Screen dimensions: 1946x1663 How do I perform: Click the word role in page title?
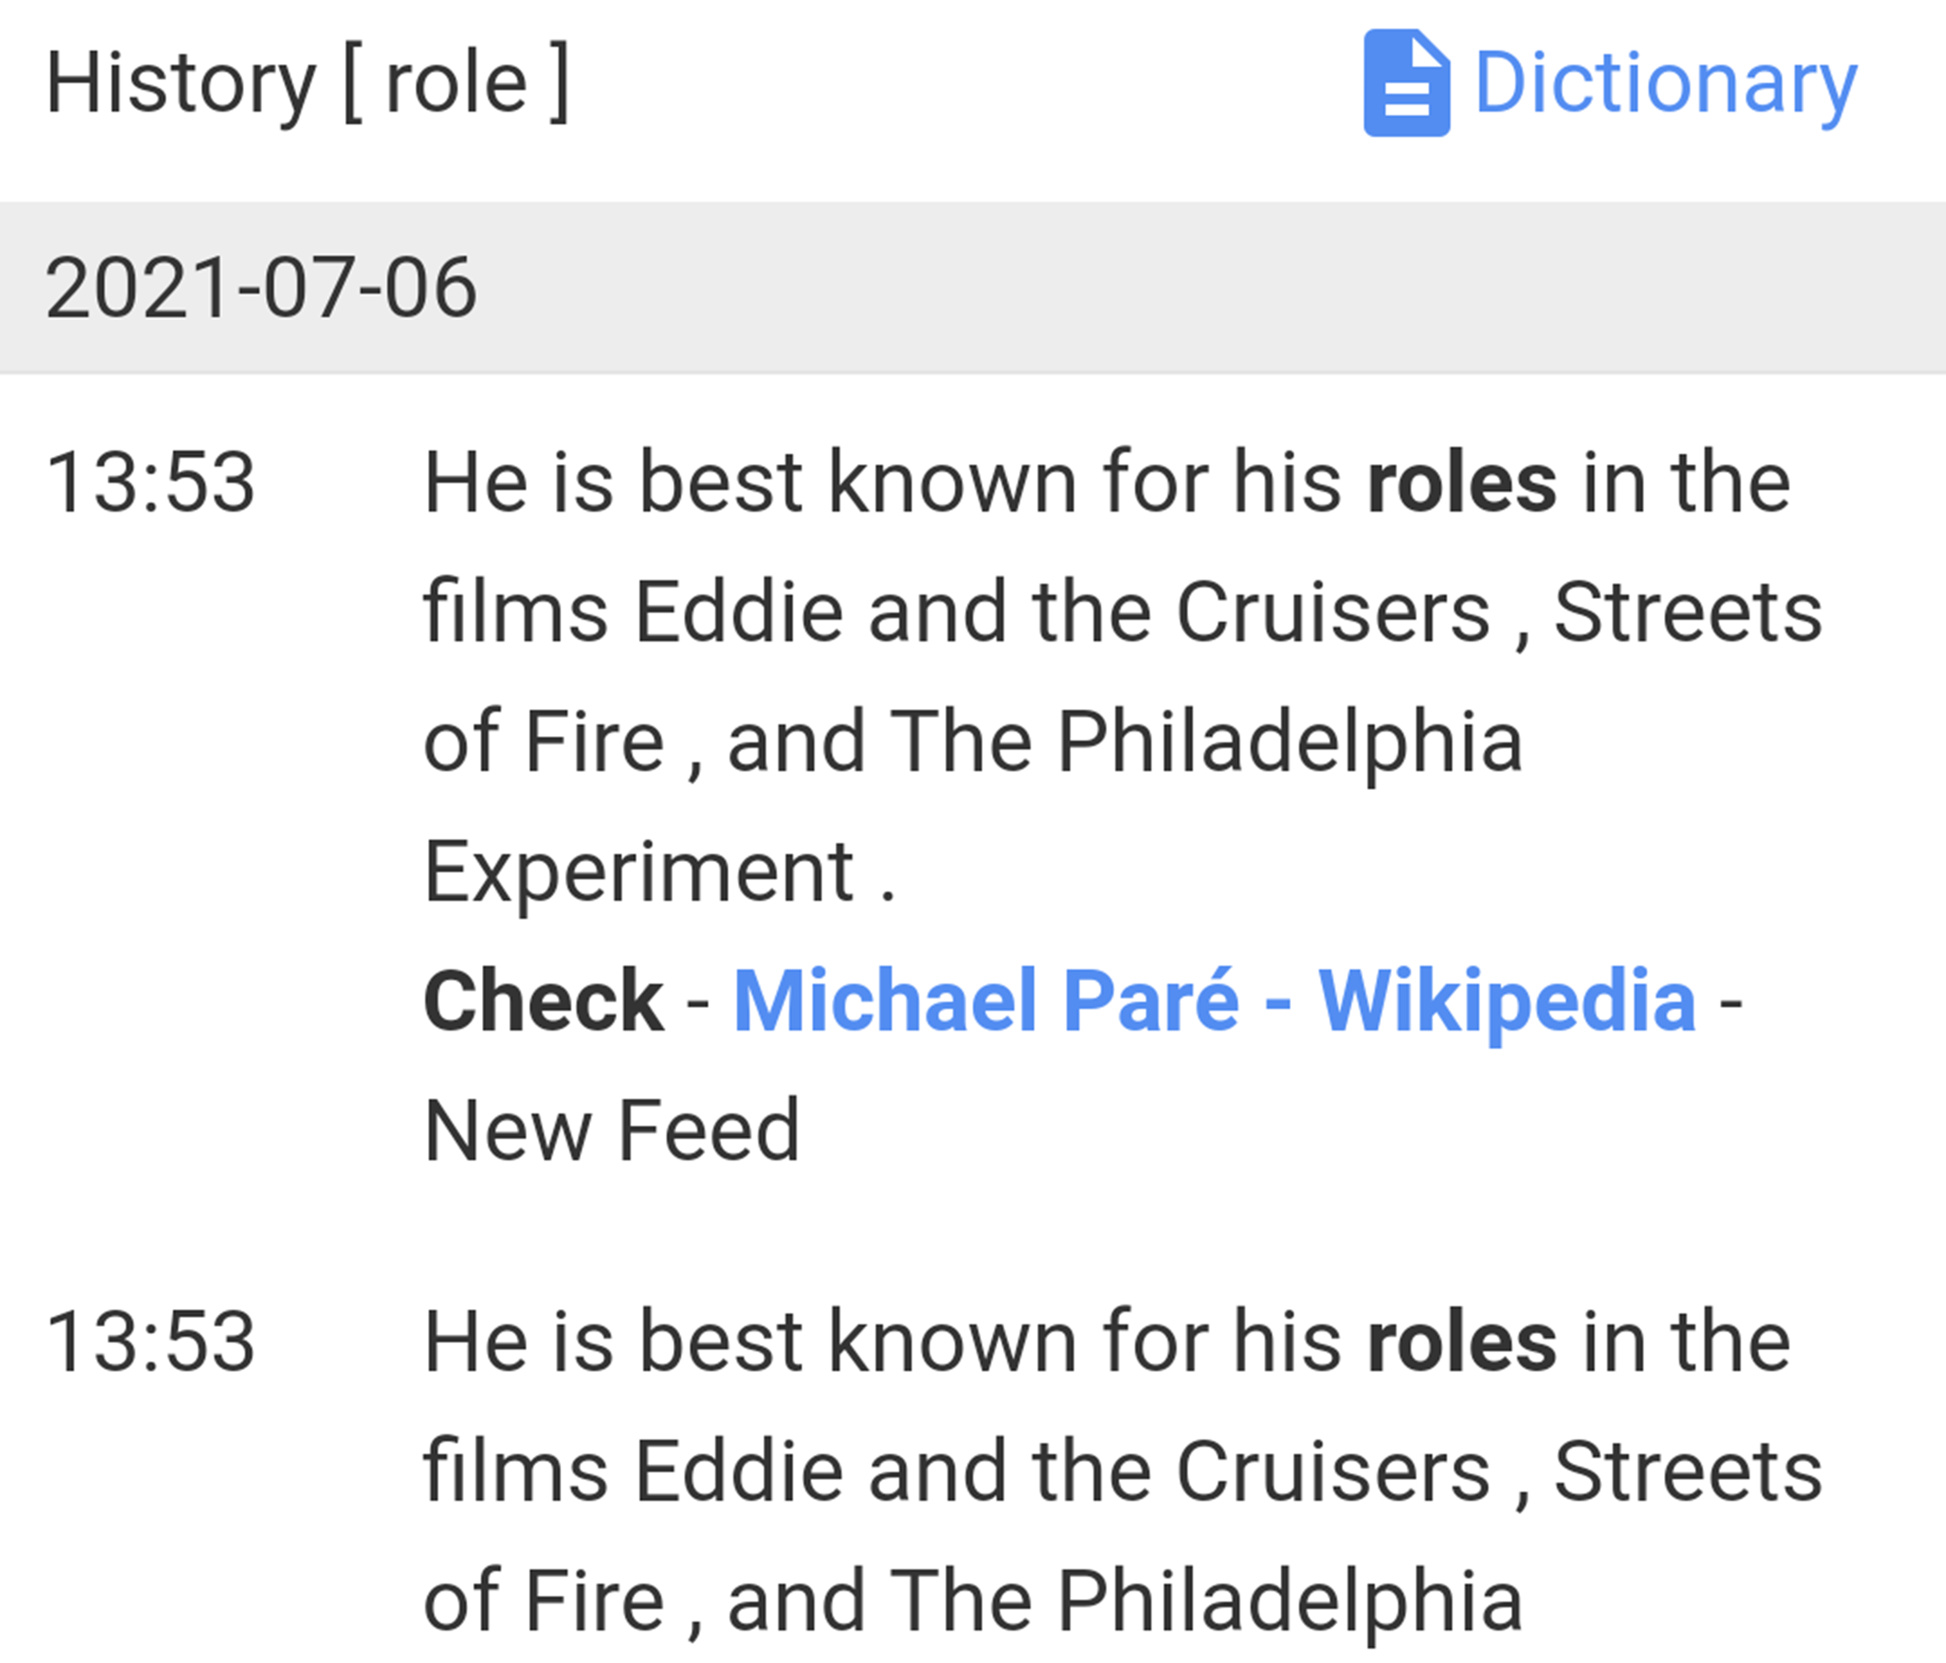click(x=457, y=84)
